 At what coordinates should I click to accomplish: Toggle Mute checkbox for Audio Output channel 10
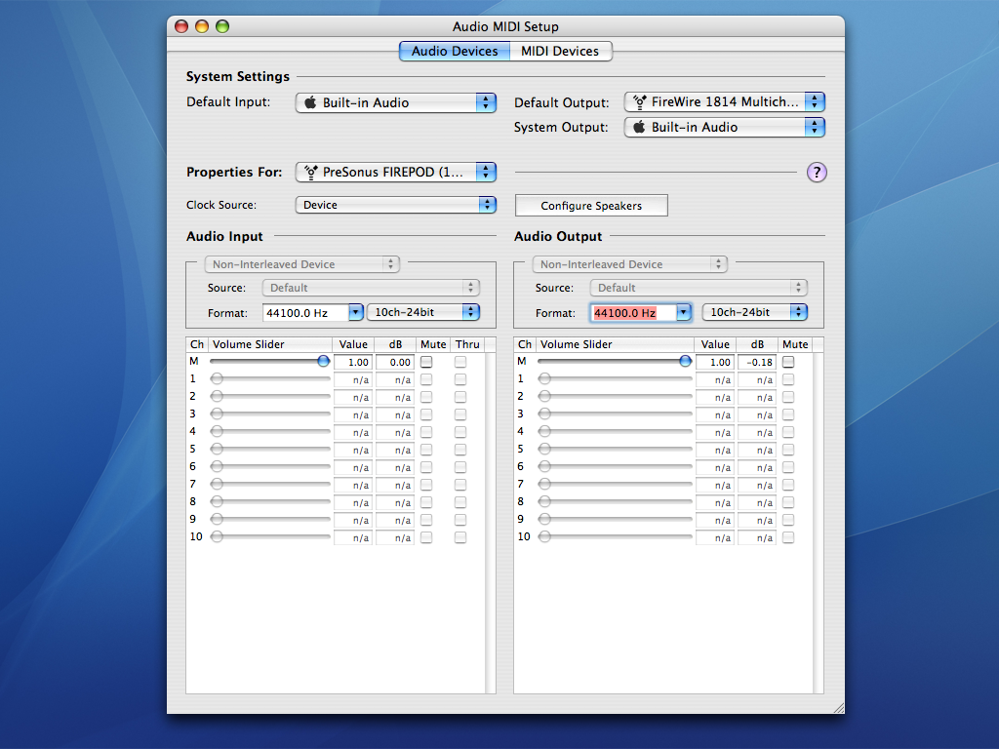[788, 537]
